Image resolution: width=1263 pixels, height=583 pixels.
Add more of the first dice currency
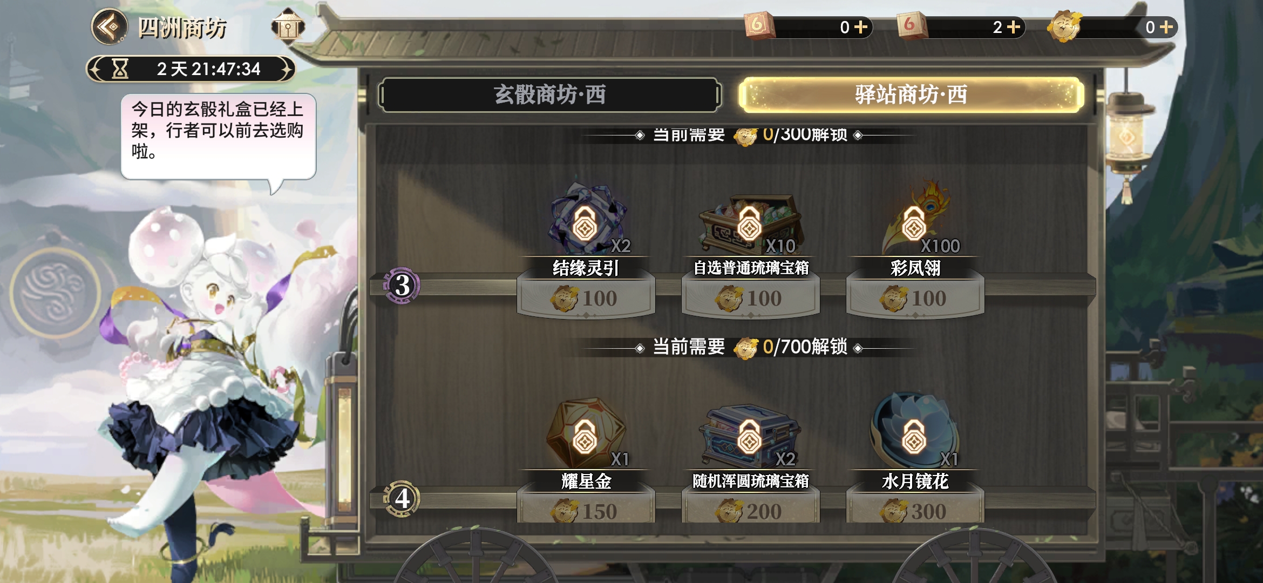pos(861,27)
